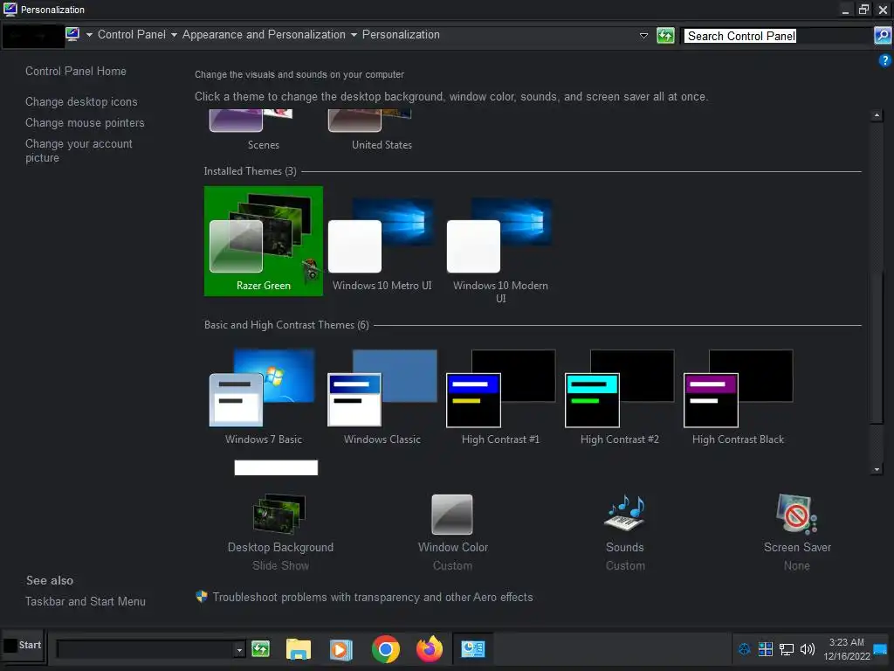This screenshot has height=671, width=894.
Task: Click the Personalization breadcrumb
Action: click(x=401, y=34)
